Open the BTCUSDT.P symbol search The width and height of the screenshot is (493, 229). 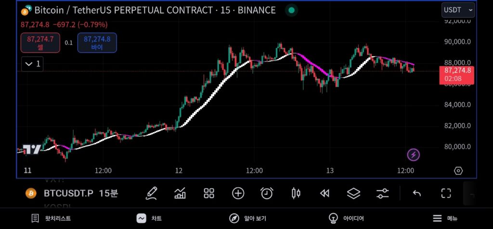tap(68, 193)
